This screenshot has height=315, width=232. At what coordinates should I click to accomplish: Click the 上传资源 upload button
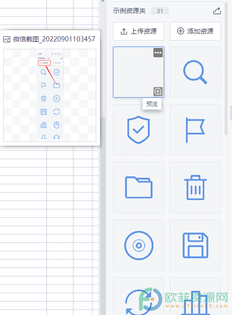139,31
